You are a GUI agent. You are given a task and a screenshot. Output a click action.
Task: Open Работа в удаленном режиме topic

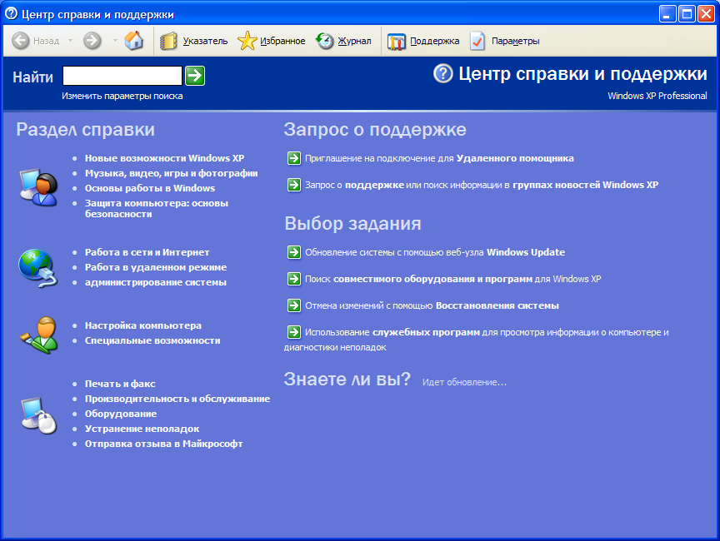(x=156, y=267)
